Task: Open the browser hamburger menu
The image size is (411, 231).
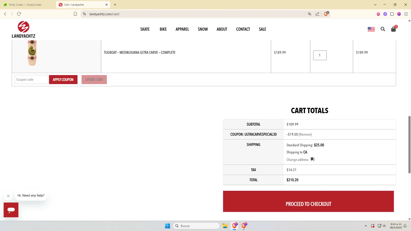Action: click(x=406, y=14)
